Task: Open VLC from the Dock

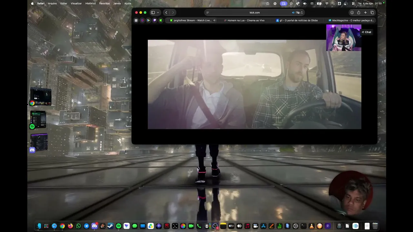Action: click(x=311, y=226)
